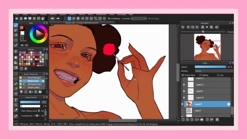Viewport: 247px width, 139px height.
Task: Open Watercolor brush settings gear
Action: click(43, 81)
